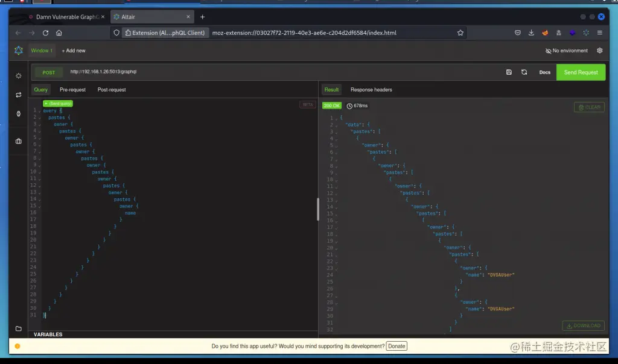This screenshot has width=618, height=364.
Task: Click the shield tracking protection icon
Action: point(116,33)
